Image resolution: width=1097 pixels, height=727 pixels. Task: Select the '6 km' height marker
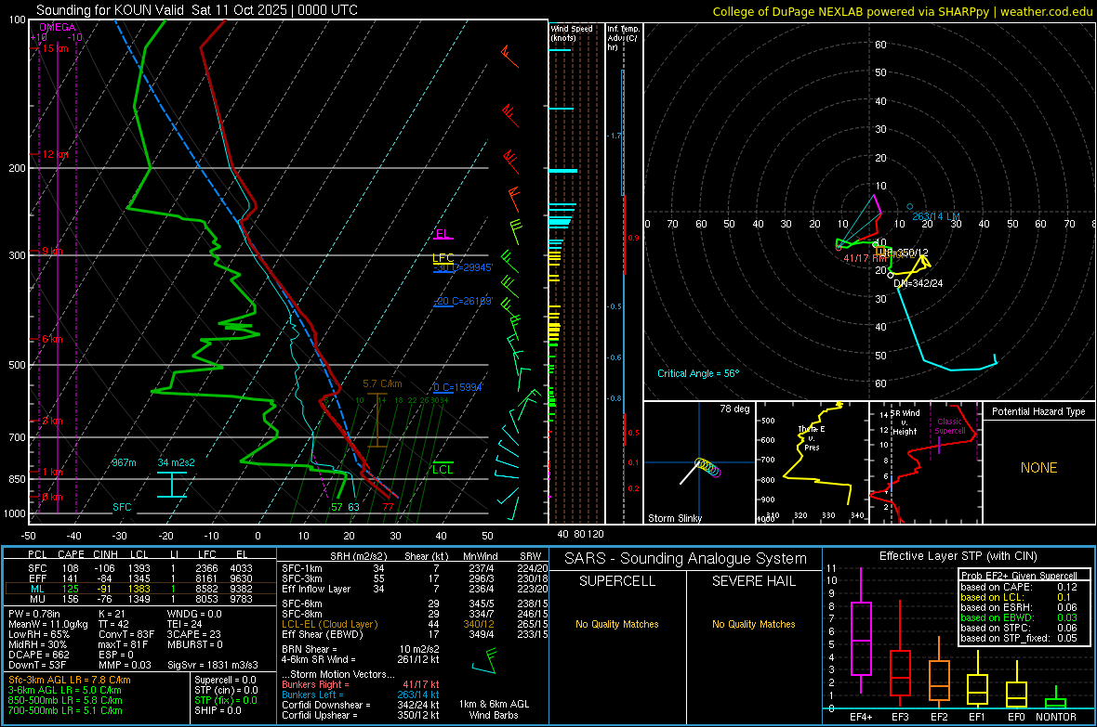[x=52, y=339]
